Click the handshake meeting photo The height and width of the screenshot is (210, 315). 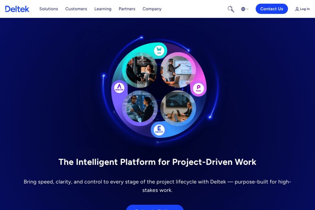coord(140,71)
